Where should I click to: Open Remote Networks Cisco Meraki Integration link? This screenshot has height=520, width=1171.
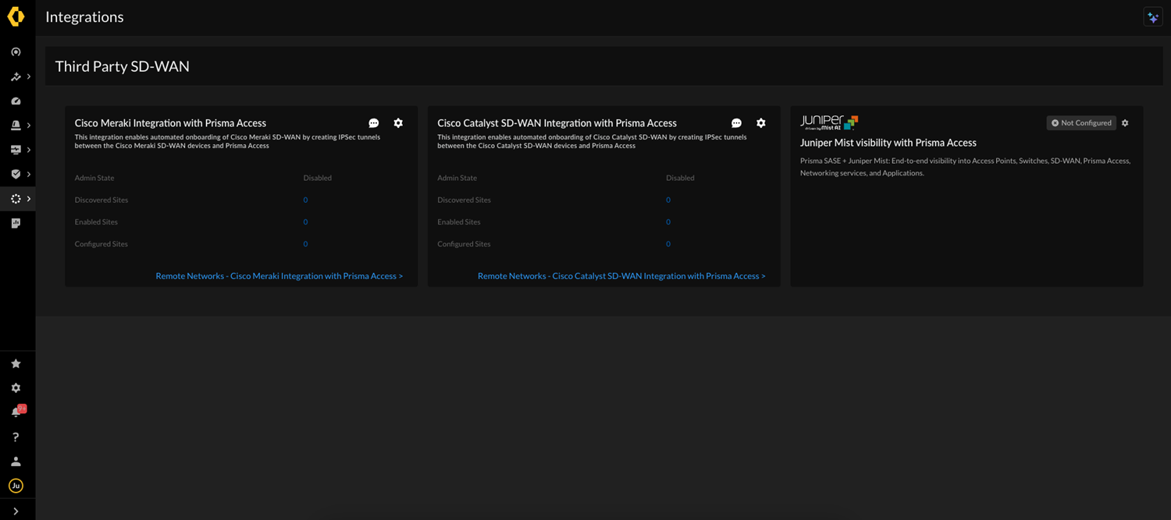point(279,276)
